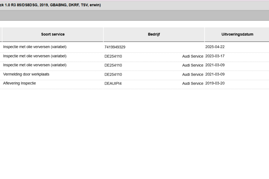
Task: Sort by the Soort service column header
Action: click(x=53, y=34)
